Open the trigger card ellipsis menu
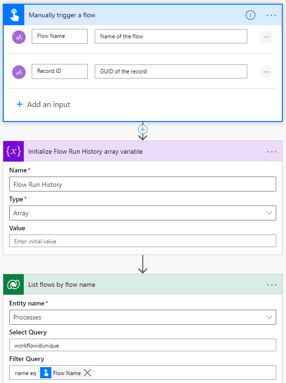Viewport: 286px width, 383px height. (272, 15)
